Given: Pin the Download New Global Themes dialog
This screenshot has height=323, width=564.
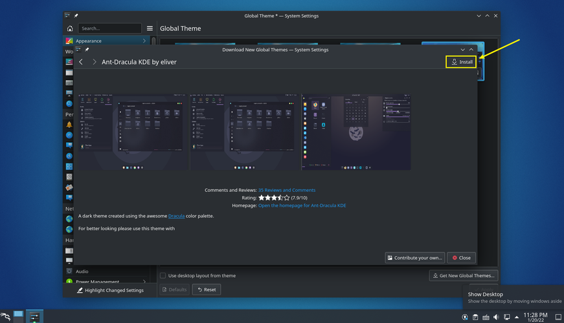Looking at the screenshot, I should (87, 50).
